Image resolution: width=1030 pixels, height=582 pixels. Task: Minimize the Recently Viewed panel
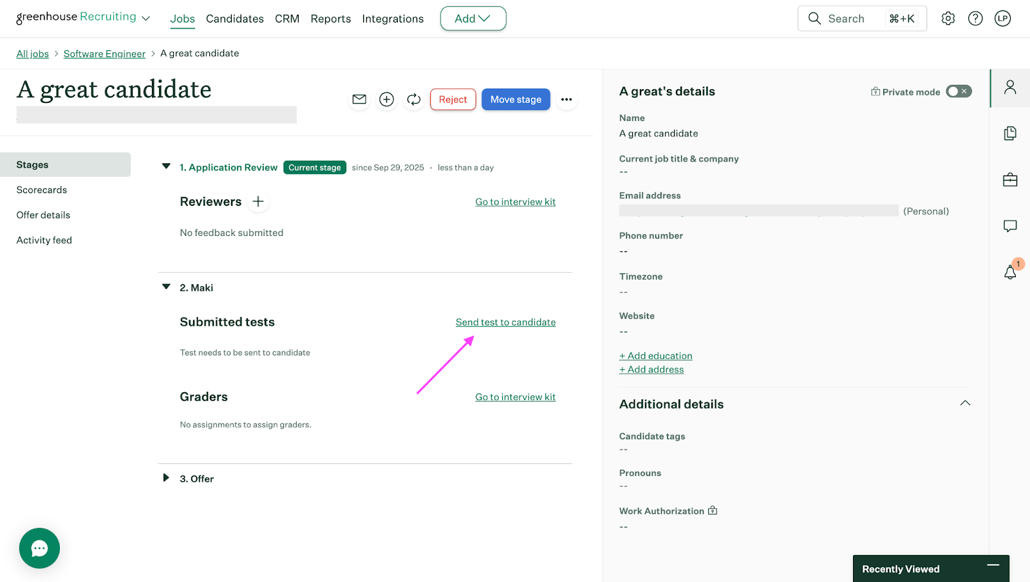(x=993, y=565)
